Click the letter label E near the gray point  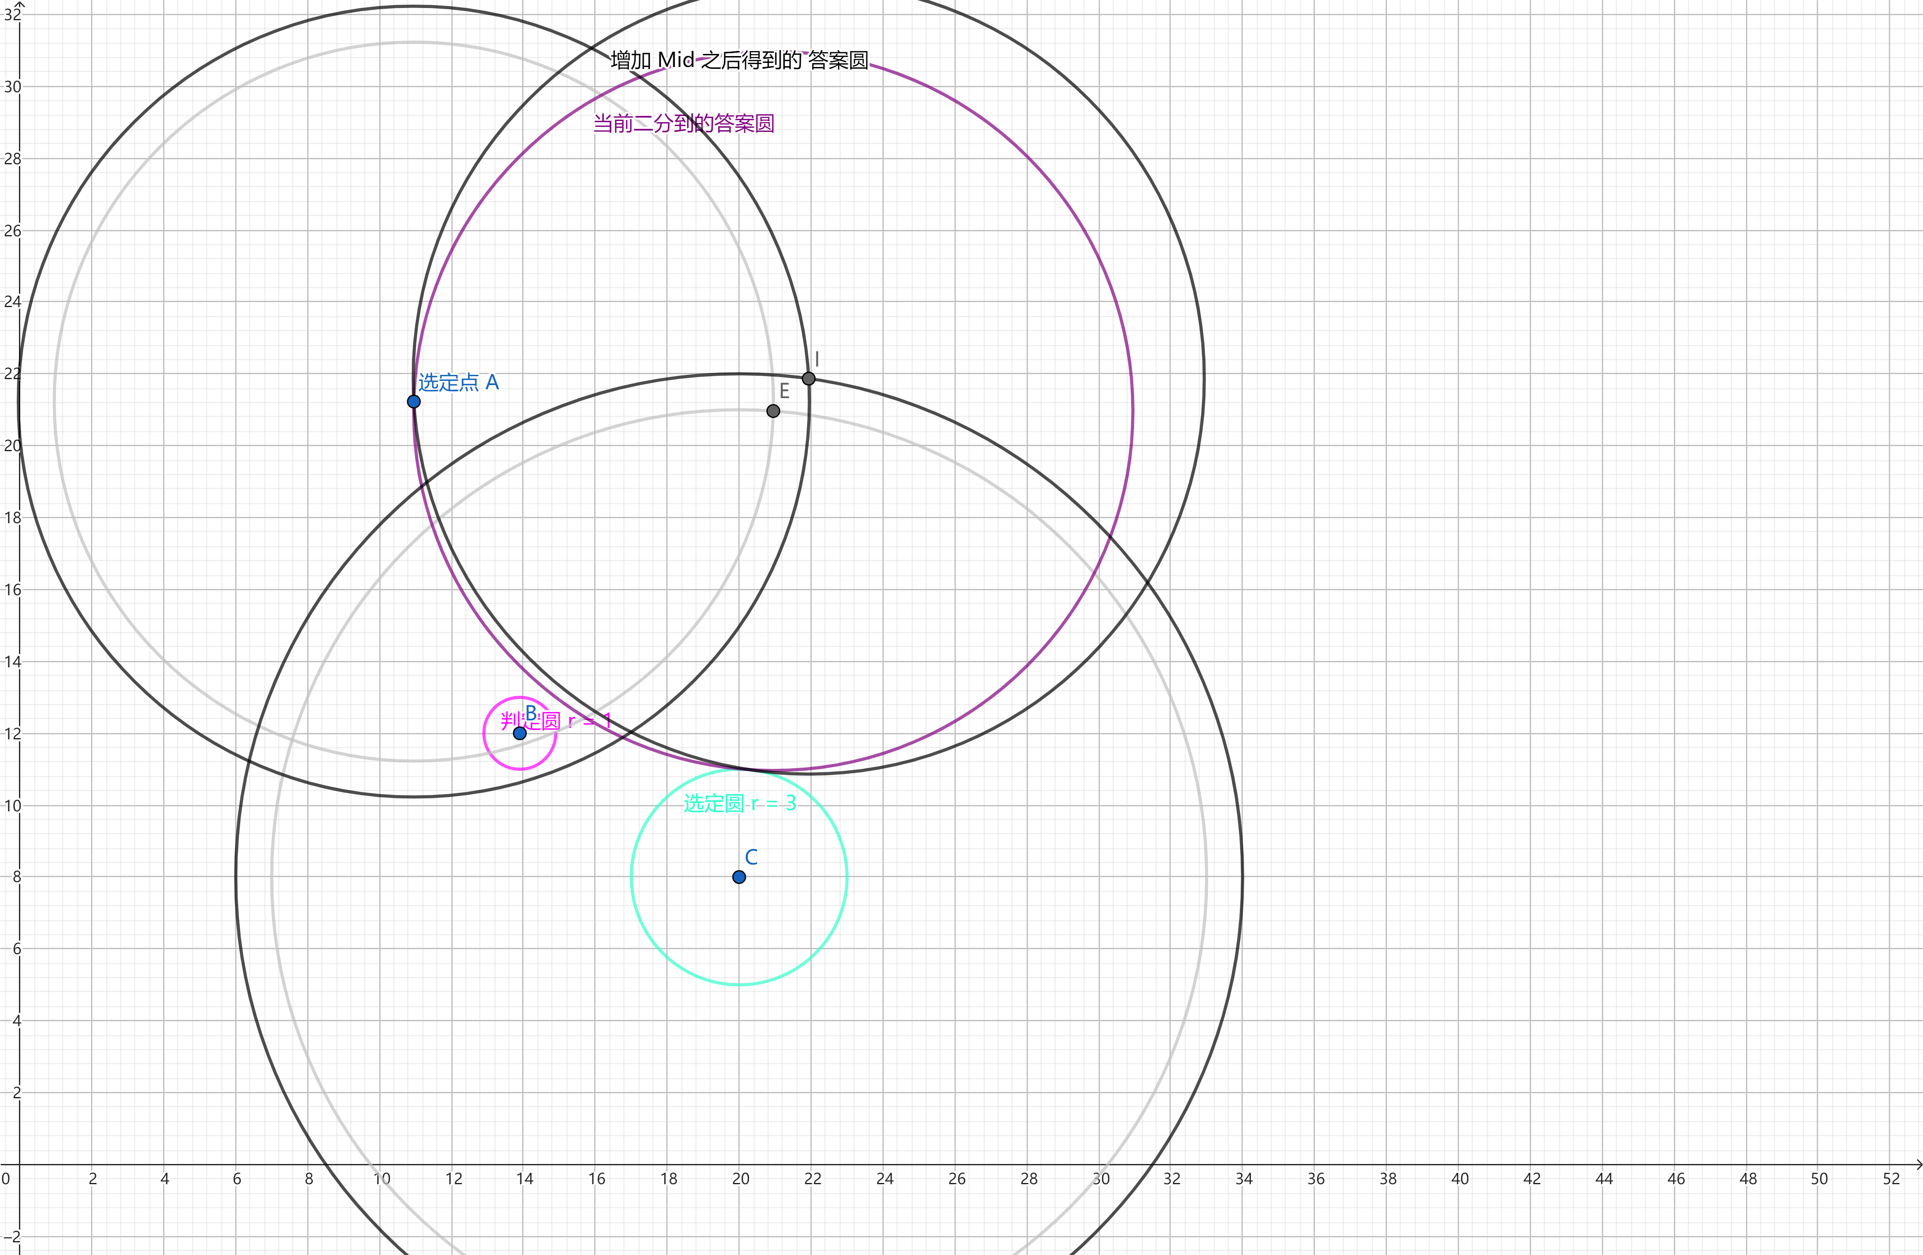pos(785,392)
